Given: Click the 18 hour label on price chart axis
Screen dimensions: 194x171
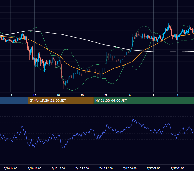Looking at the screenshot, I should point(58,95).
